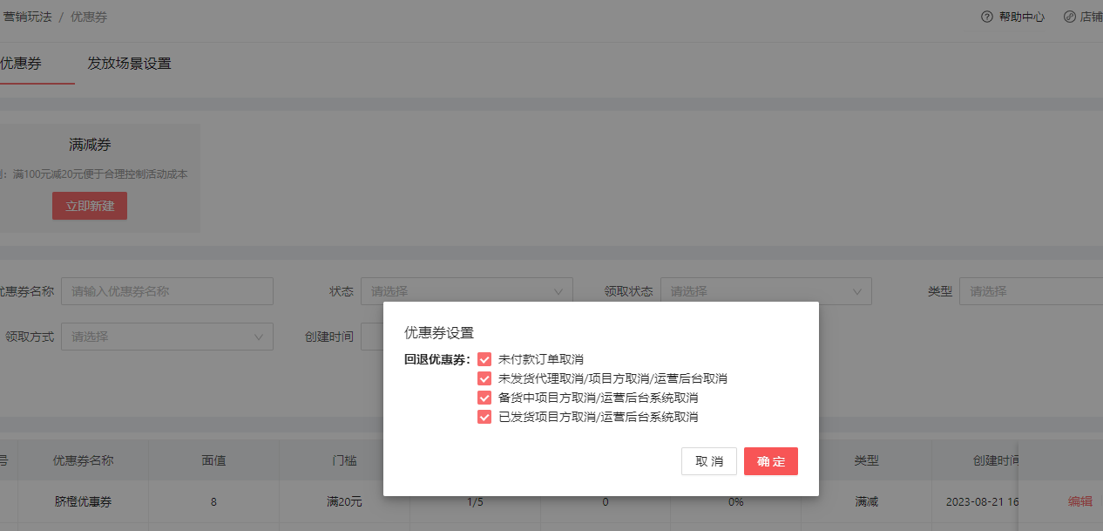This screenshot has width=1103, height=531.
Task: Click 立即新建 under 满减券
Action: coord(90,206)
